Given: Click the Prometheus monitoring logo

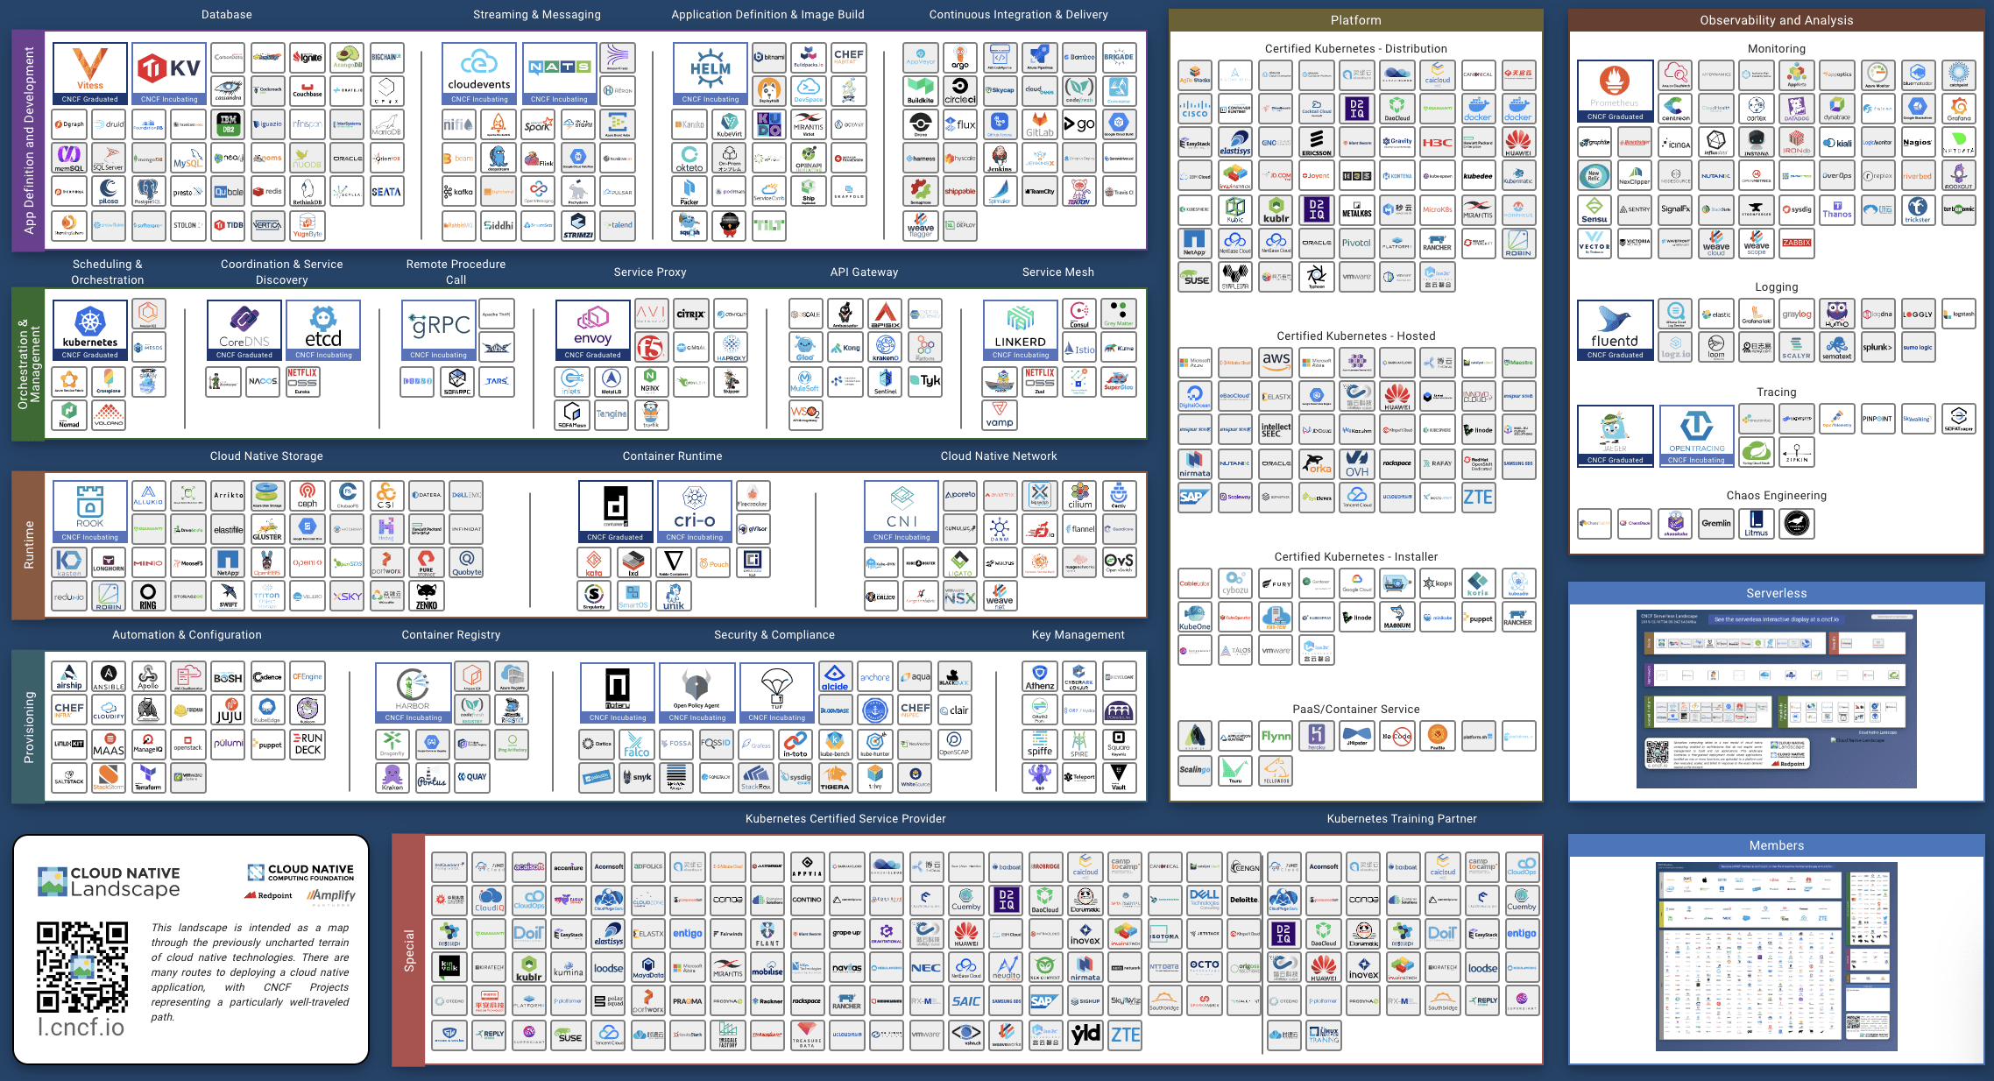Looking at the screenshot, I should tap(1615, 91).
